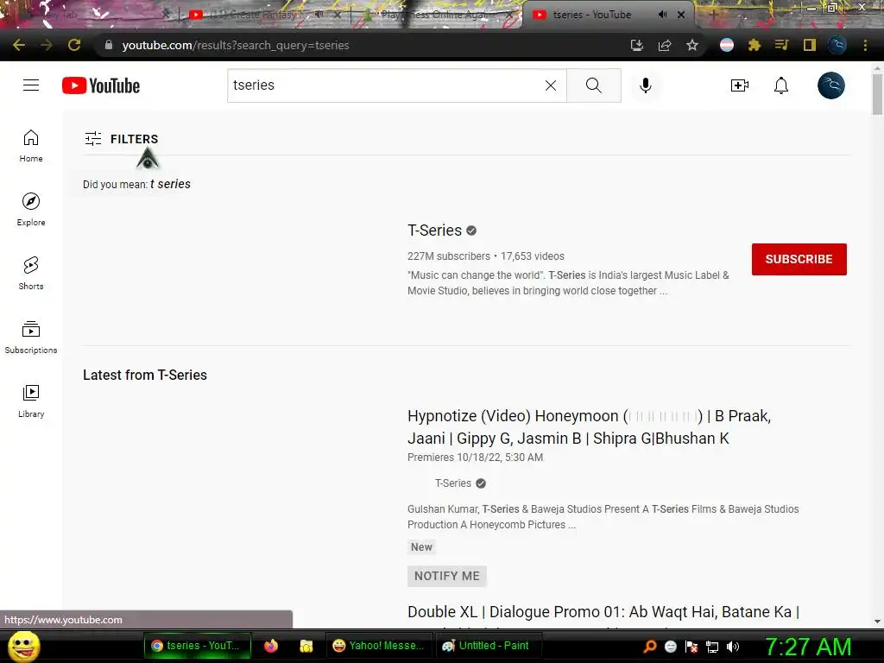This screenshot has height=663, width=884.
Task: Click the text '227M subscribers'
Action: [x=449, y=256]
